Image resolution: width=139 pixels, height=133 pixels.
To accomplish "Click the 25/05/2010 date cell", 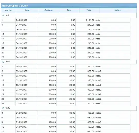I will (x=26, y=66).
